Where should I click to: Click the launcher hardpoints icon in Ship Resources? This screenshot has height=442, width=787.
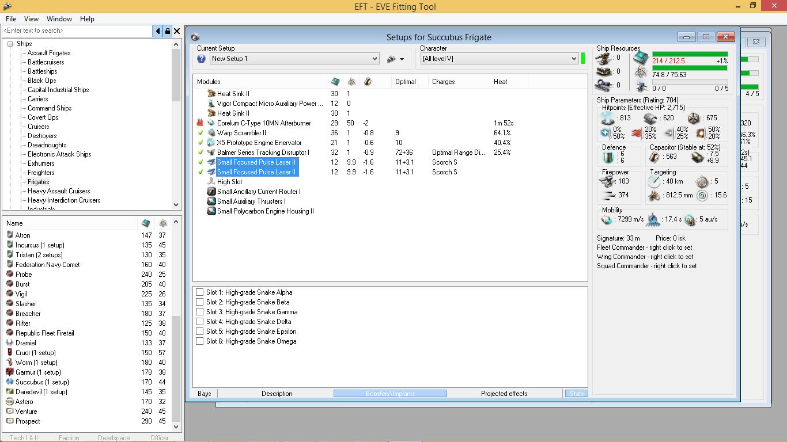[x=605, y=71]
